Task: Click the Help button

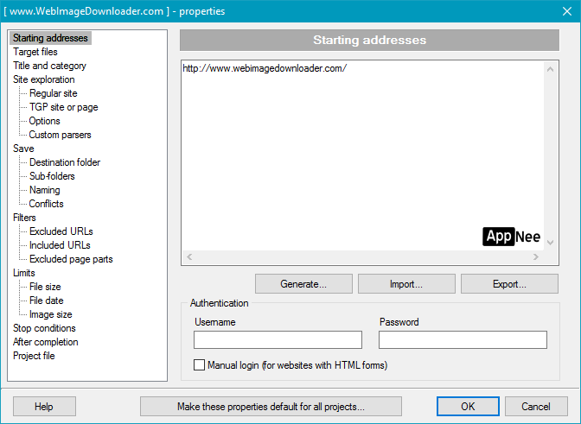Action: coord(44,406)
